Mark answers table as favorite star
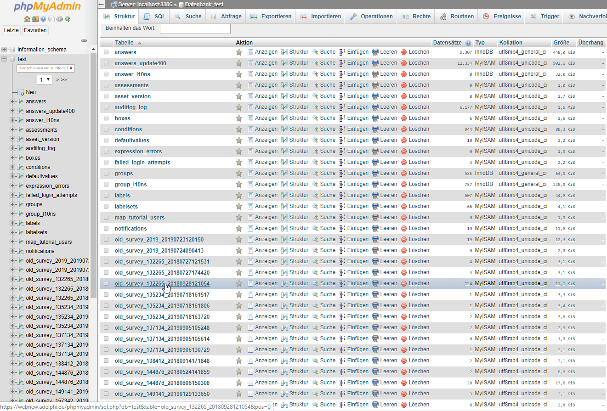Screen dimensions: 607x411 (239, 52)
